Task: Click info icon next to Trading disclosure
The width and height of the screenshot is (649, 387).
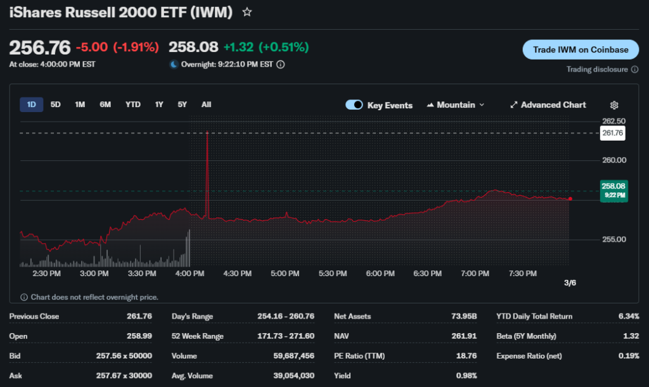Action: tap(634, 70)
